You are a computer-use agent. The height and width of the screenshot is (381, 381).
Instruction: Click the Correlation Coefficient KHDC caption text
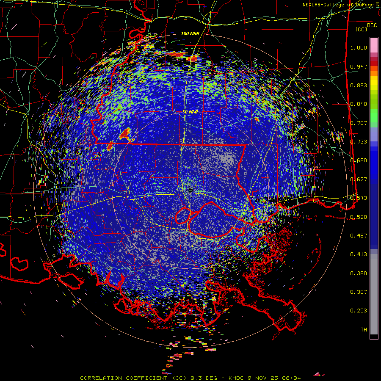click(x=190, y=378)
